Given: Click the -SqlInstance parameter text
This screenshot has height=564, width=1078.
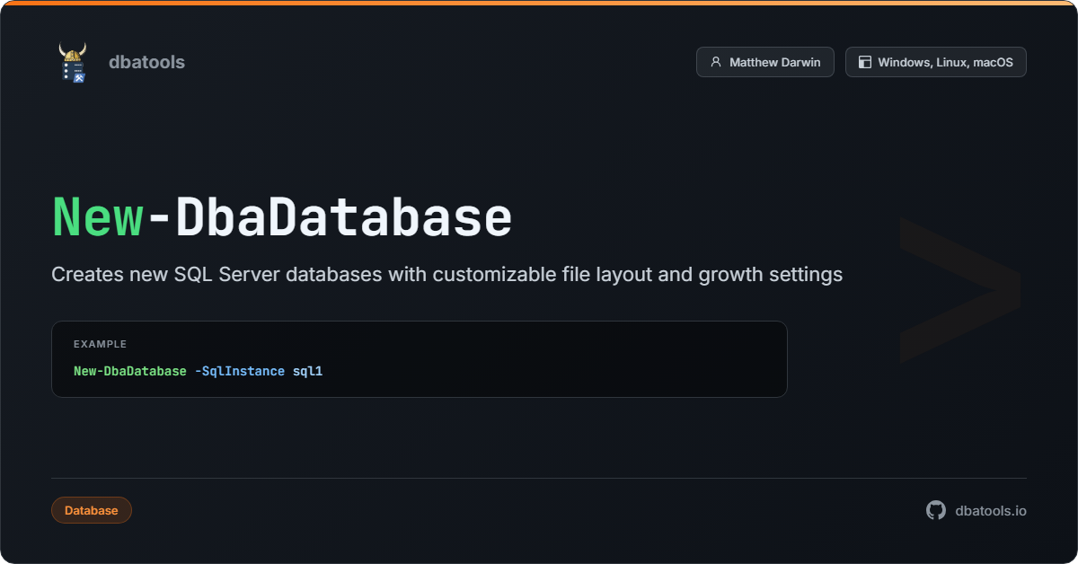Looking at the screenshot, I should click(240, 371).
